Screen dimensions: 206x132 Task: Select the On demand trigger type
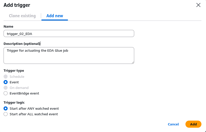(6, 88)
